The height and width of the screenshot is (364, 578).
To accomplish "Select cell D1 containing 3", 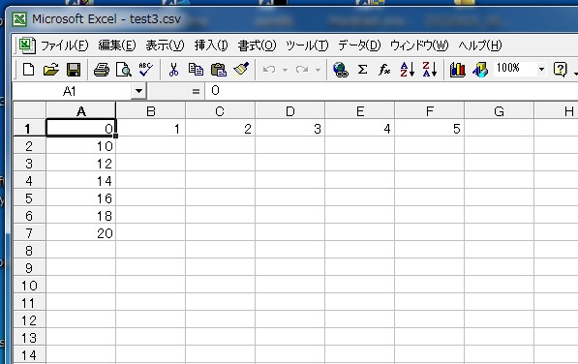I will [x=289, y=128].
